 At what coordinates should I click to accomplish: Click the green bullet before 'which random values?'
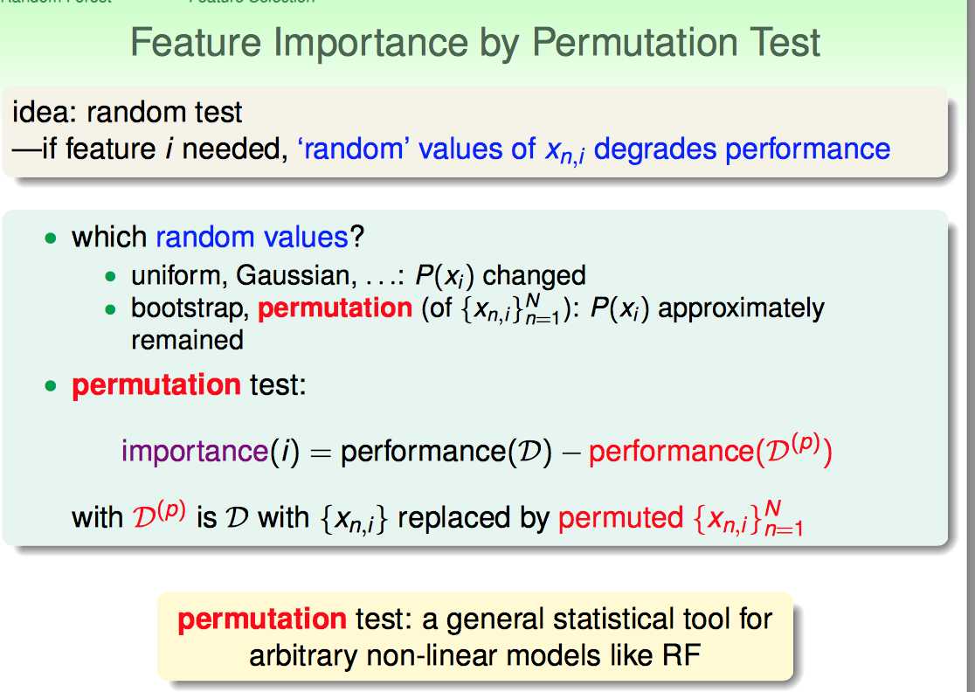(51, 239)
